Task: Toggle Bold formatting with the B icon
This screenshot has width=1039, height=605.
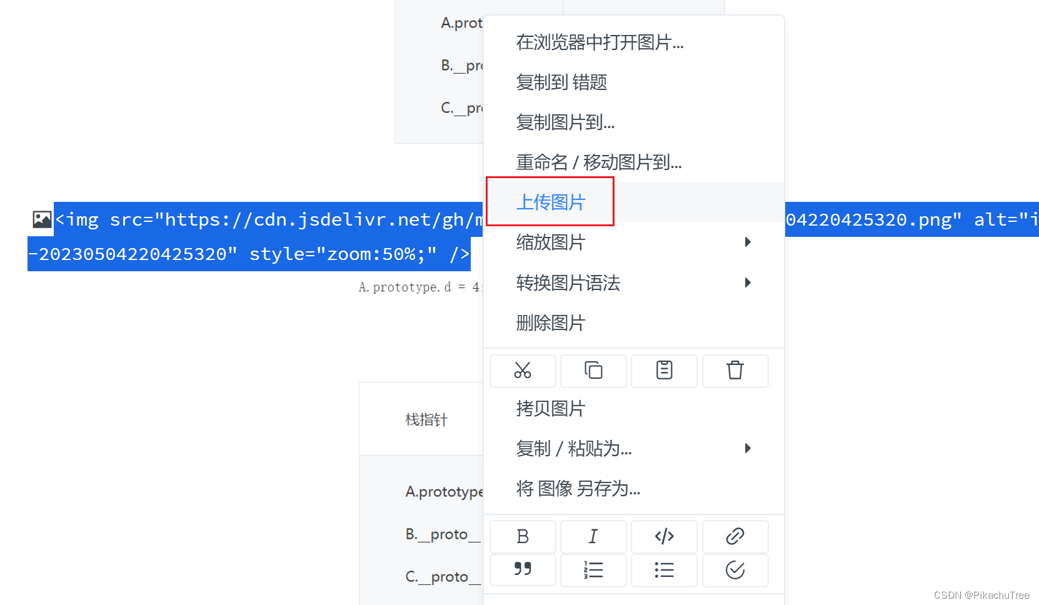Action: click(x=523, y=536)
